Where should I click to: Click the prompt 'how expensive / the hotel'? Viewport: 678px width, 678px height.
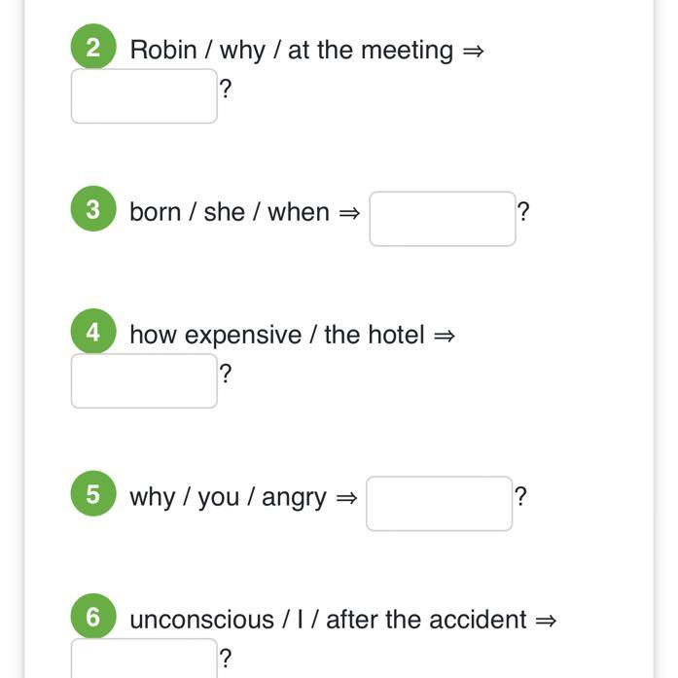point(277,335)
